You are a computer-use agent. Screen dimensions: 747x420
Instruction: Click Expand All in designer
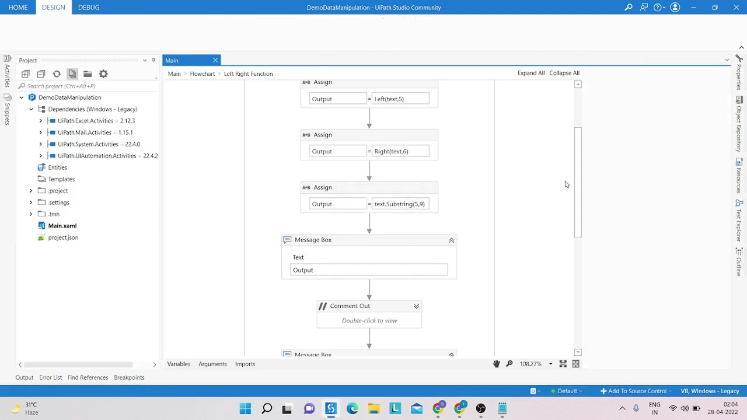(x=531, y=73)
